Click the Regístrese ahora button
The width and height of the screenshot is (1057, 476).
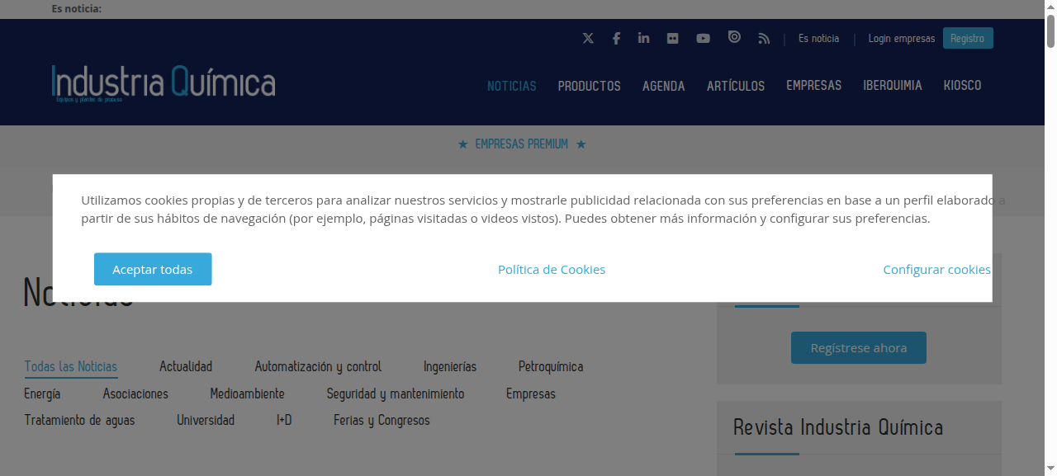tap(859, 347)
